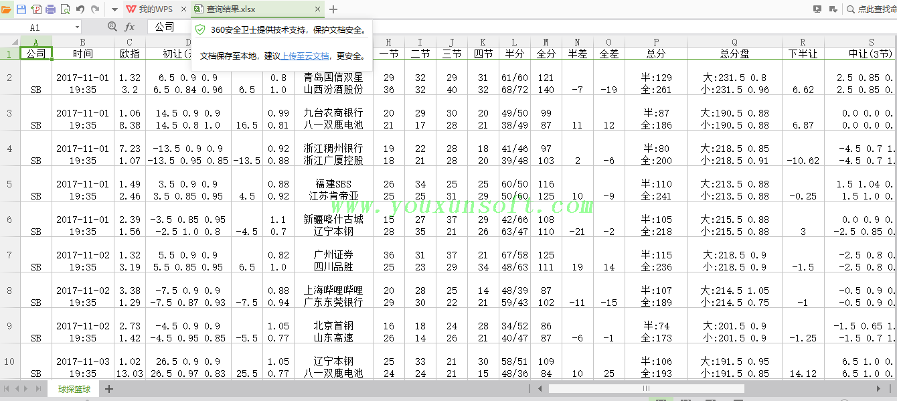Click the select-all corner of the sheet
The width and height of the screenshot is (897, 401).
[x=10, y=42]
